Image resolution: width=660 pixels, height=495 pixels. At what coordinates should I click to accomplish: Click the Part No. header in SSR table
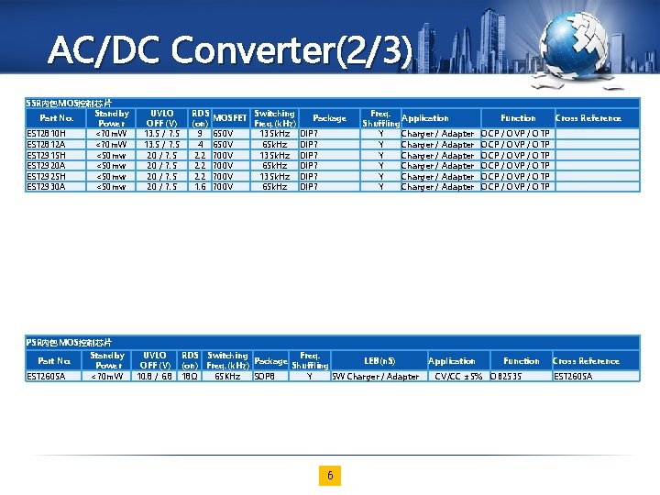[57, 118]
